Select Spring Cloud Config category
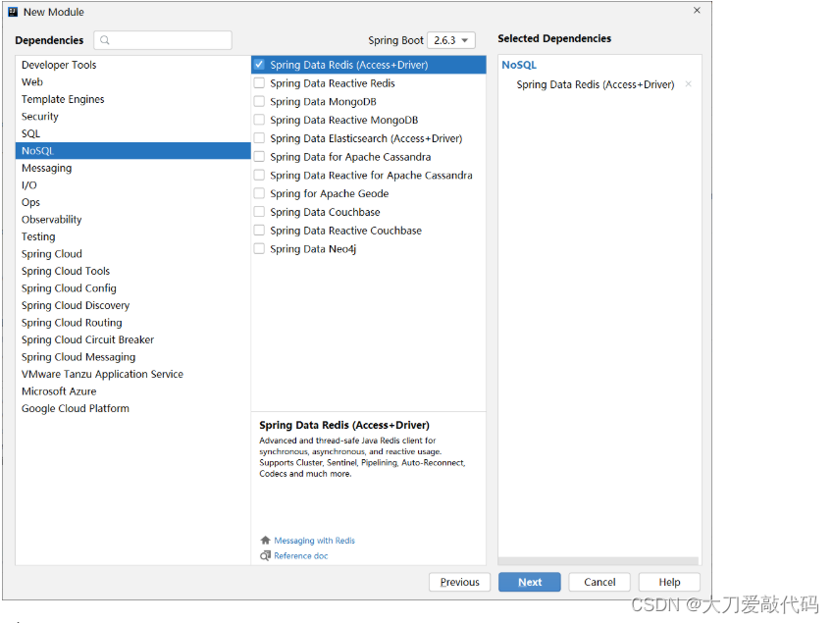Image resolution: width=833 pixels, height=623 pixels. coord(132,287)
